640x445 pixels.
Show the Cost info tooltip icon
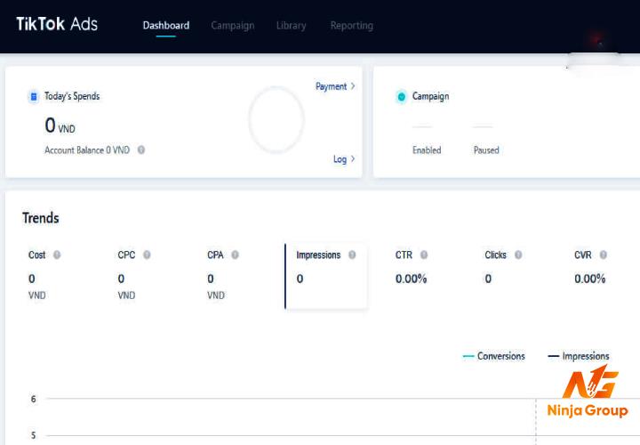tap(57, 255)
